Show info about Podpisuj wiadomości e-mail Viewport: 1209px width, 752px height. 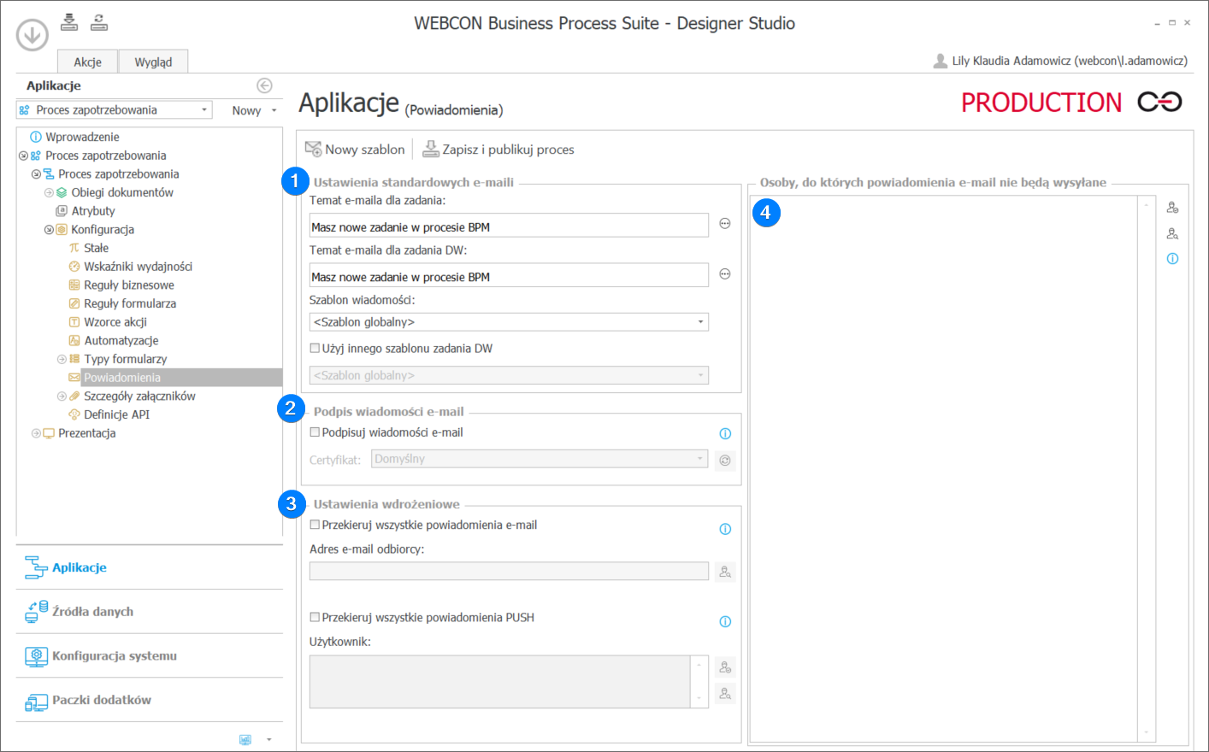coord(725,433)
